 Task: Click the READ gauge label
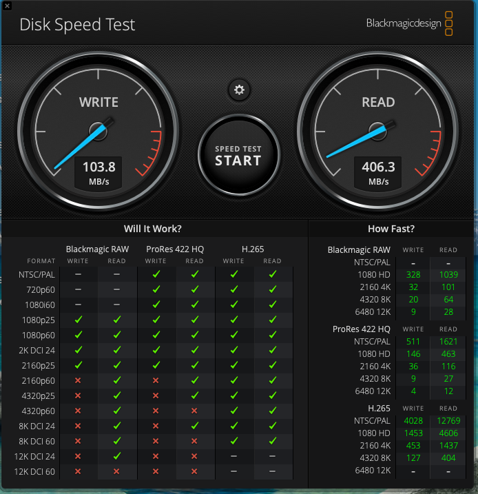(378, 102)
